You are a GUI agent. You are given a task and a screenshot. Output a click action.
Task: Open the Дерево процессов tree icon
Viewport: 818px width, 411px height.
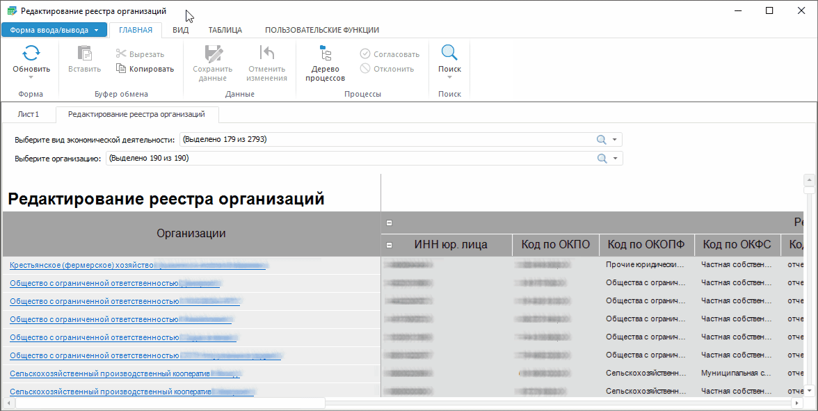[x=325, y=54]
